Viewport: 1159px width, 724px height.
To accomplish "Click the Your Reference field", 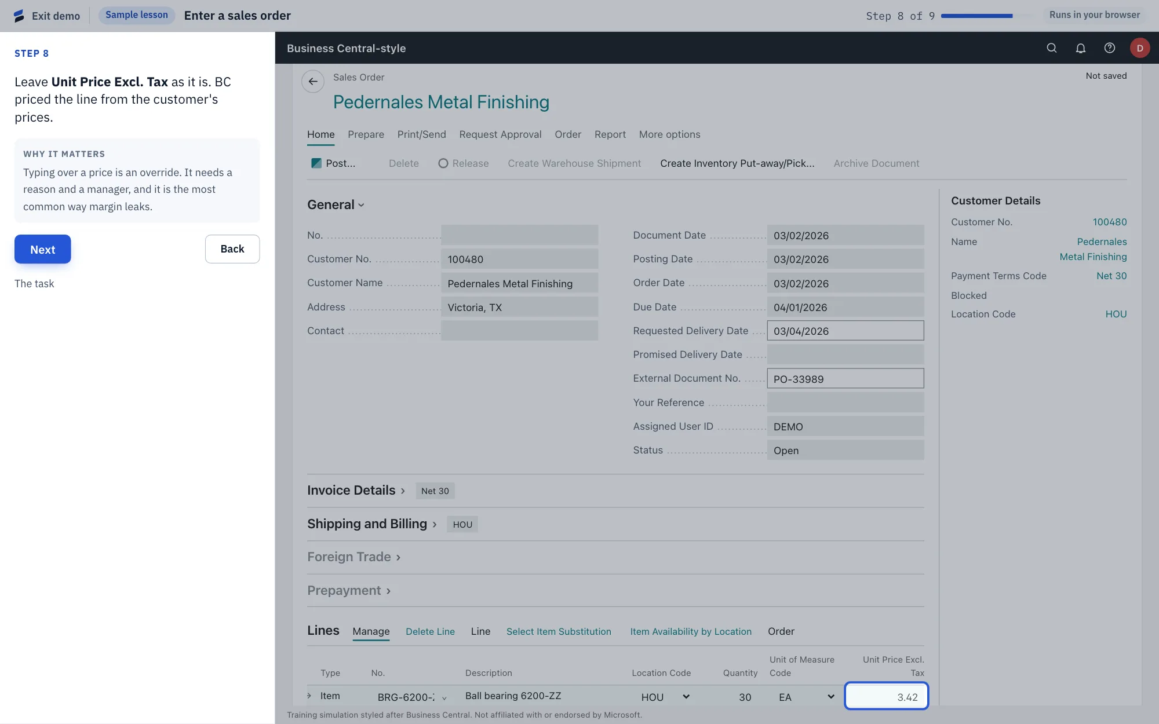I will click(x=845, y=403).
